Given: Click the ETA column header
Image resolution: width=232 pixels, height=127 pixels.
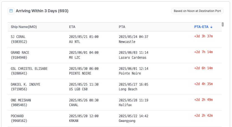Looking at the screenshot, I should (72, 27).
